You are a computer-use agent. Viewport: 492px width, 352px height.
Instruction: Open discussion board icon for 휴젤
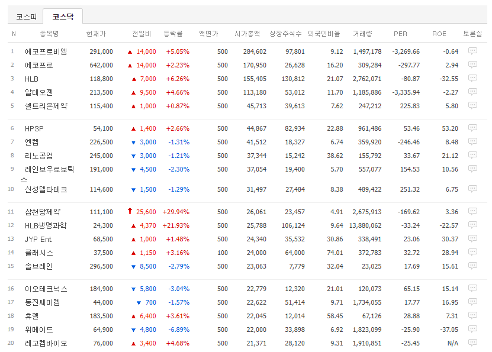pos(472,315)
